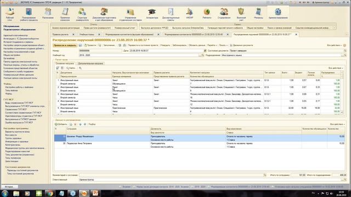Open Google Chrome from the taskbar
The height and width of the screenshot is (197, 351).
pyautogui.click(x=50, y=193)
